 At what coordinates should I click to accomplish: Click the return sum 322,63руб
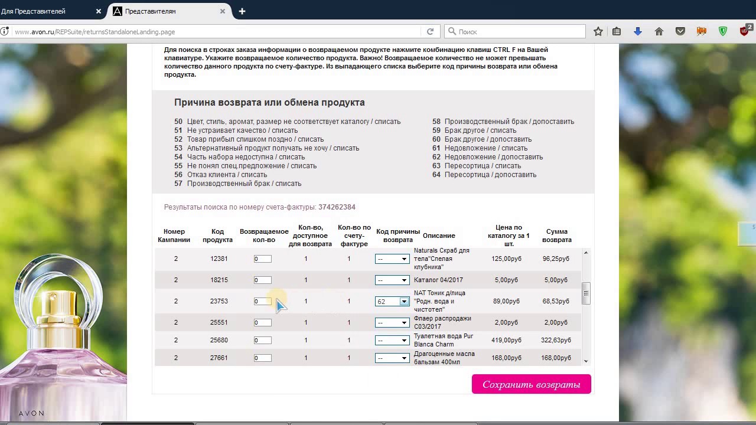coord(556,341)
